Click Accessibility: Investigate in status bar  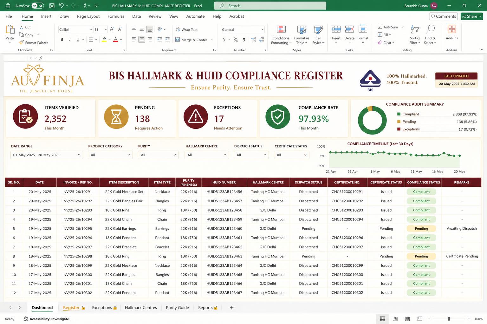[x=46, y=319]
